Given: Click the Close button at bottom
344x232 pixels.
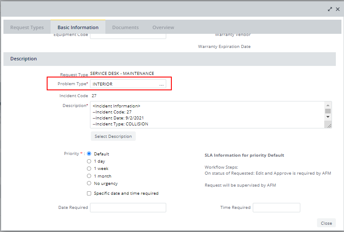Looking at the screenshot, I should pyautogui.click(x=326, y=223).
